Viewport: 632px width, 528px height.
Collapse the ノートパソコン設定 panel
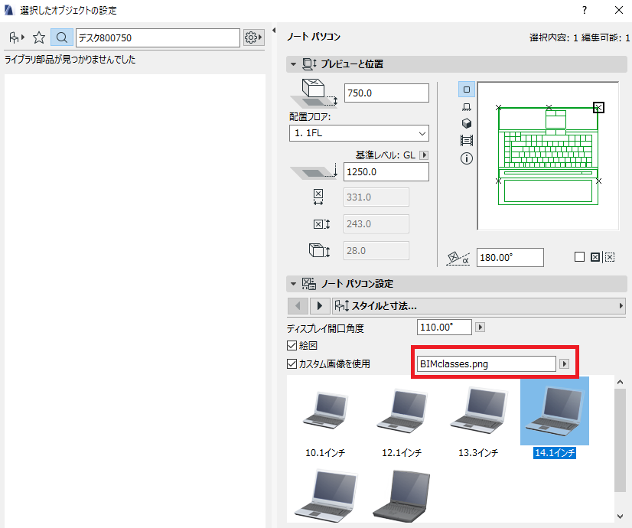(294, 284)
